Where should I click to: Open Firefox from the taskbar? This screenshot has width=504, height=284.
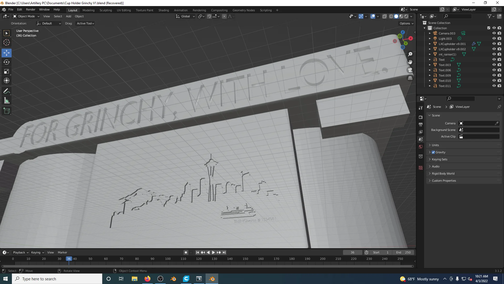[147, 279]
